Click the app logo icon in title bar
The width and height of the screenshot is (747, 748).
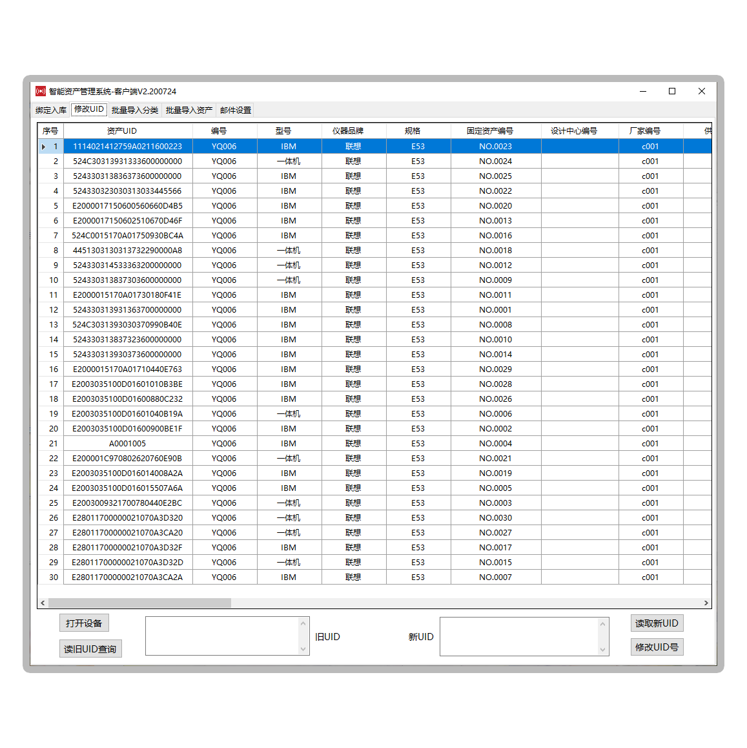41,92
